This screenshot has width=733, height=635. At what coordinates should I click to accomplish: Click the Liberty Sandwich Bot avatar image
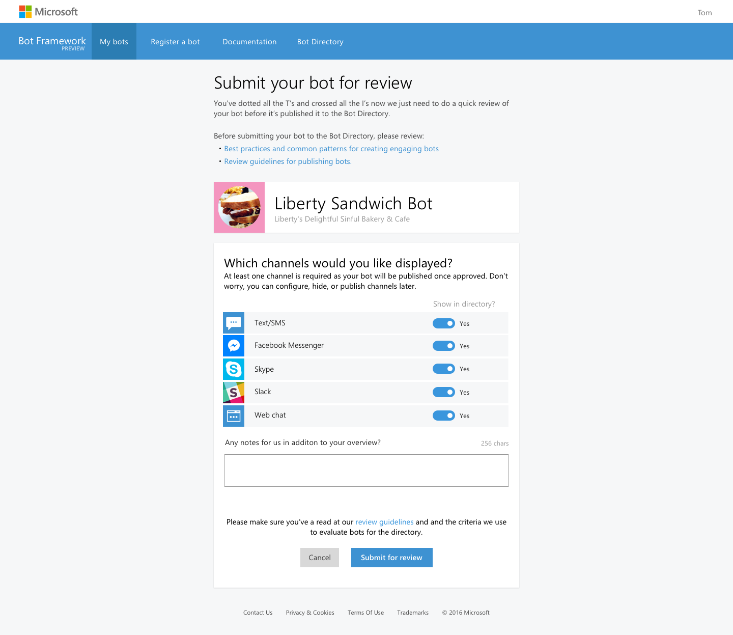click(x=239, y=207)
